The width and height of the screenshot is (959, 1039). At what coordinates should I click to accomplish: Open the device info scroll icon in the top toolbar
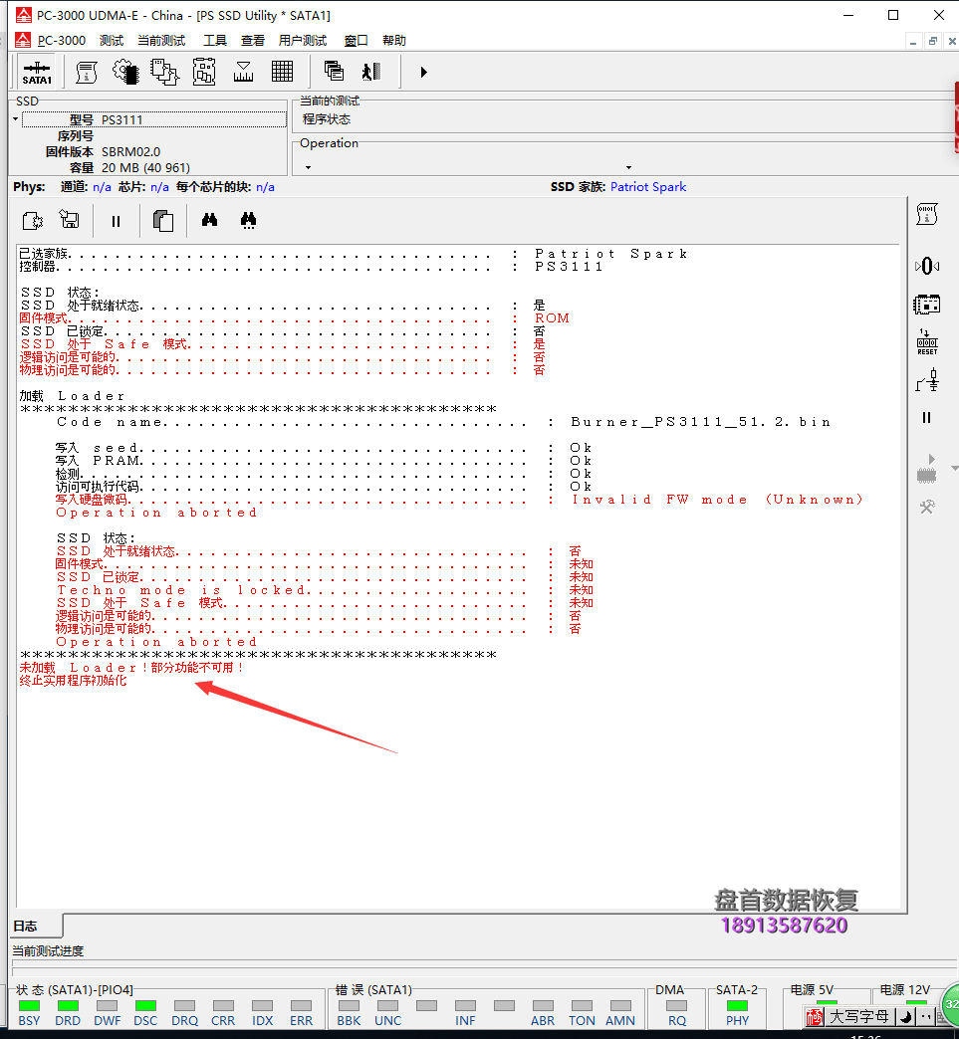tap(87, 73)
